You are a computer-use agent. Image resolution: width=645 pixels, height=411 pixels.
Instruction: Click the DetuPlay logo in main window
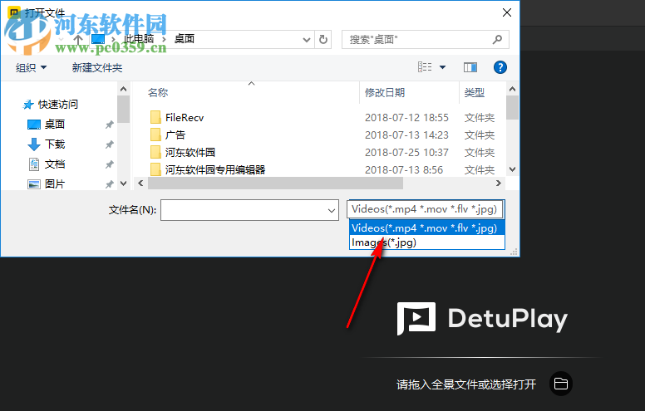point(482,319)
